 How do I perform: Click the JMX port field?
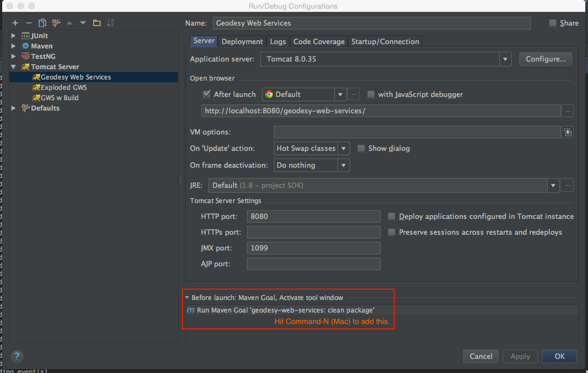point(314,248)
